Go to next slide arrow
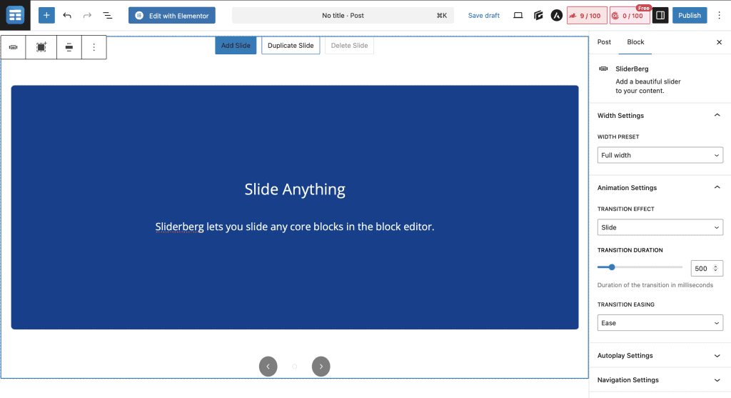731x398 pixels. (x=321, y=367)
